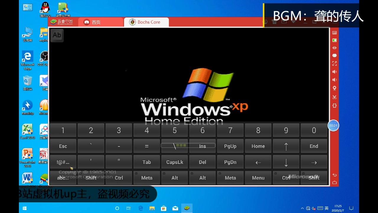Click the scissors screenshot icon
Screen dimensions: 378x213
click(335, 97)
